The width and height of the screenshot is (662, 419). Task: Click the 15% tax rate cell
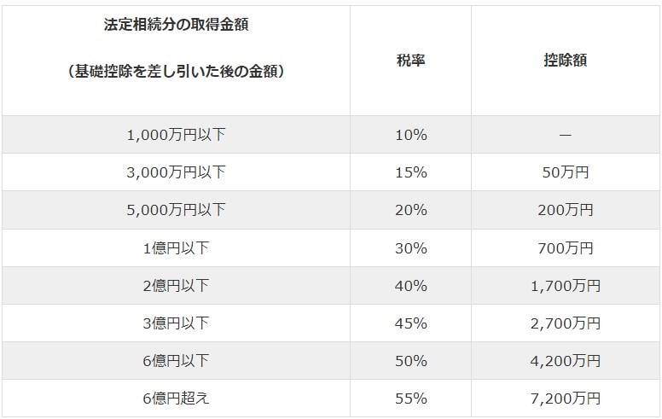coord(411,172)
